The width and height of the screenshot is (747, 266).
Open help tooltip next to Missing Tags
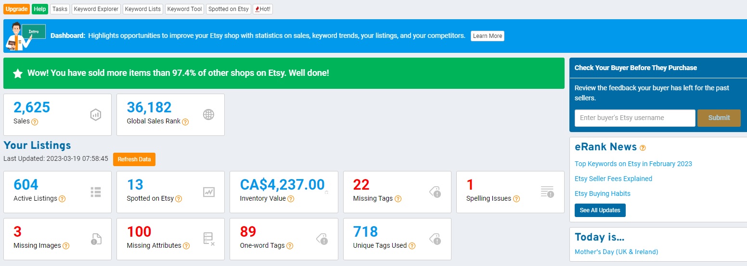tap(398, 199)
